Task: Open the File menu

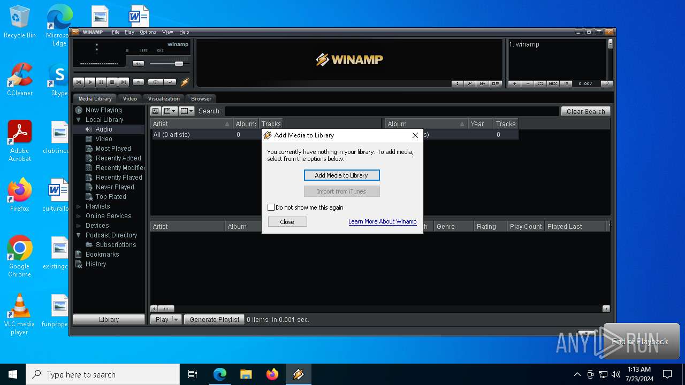Action: [116, 32]
